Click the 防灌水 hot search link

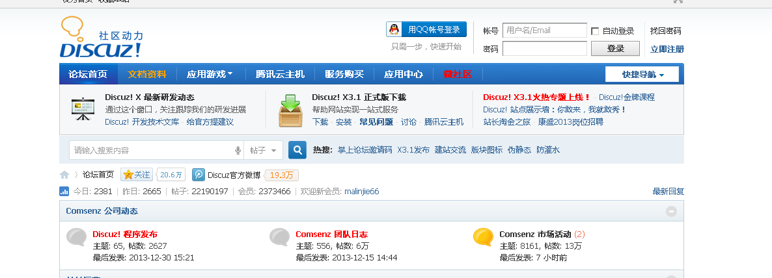(548, 150)
